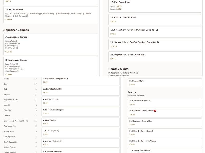Open the Curry Specials category
Image resolution: width=205 pixels, height=153 pixels.
pyautogui.click(x=9, y=137)
